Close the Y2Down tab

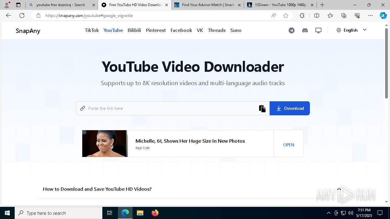pos(312,5)
